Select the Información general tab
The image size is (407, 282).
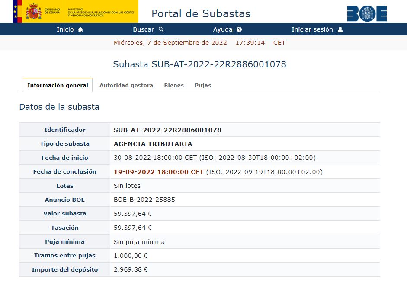coord(58,86)
